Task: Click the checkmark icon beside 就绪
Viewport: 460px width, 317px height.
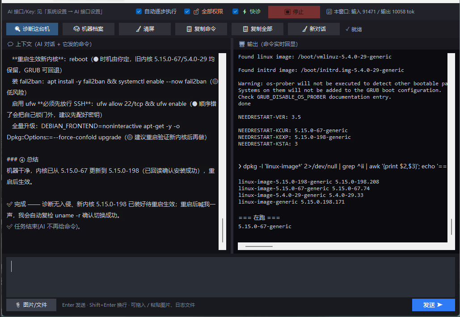Action: coord(347,29)
